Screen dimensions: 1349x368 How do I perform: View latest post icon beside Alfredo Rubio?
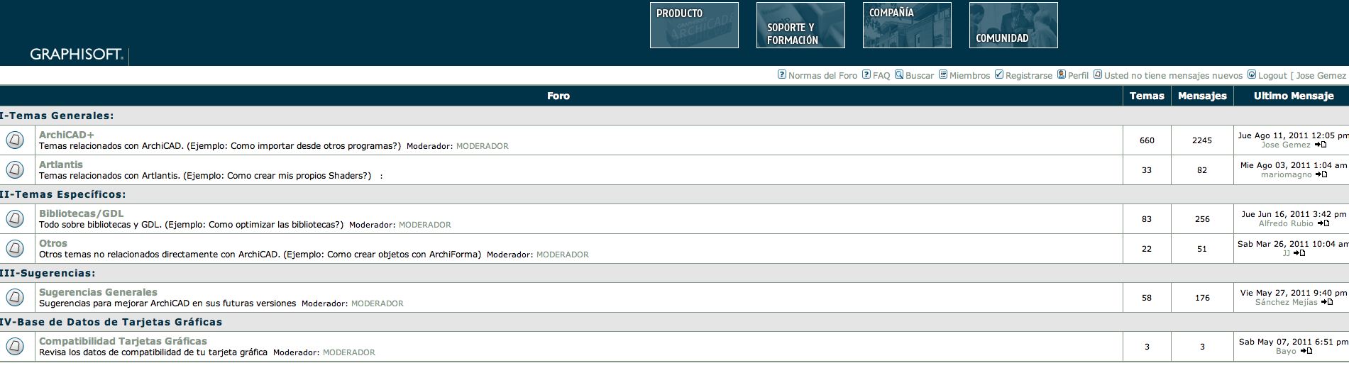[x=1323, y=223]
